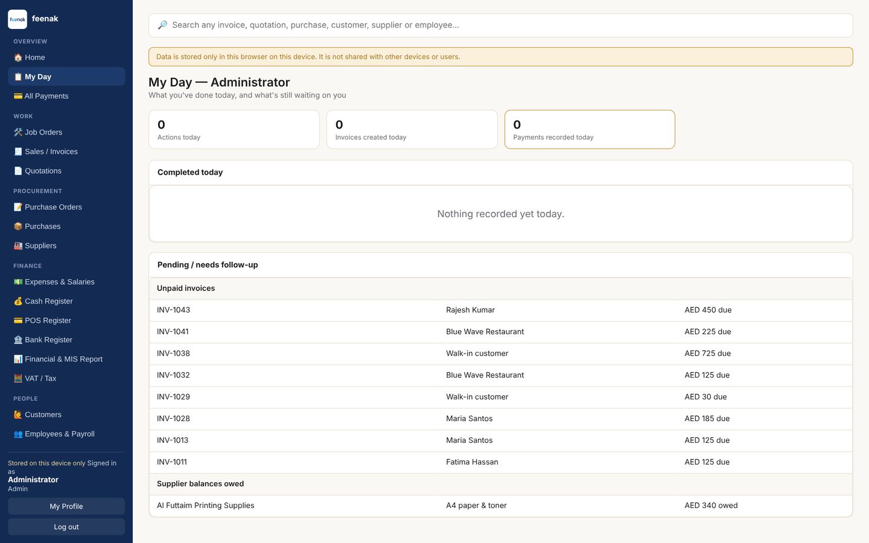Click Expenses & Salaries money icon
869x543 pixels.
pos(18,282)
